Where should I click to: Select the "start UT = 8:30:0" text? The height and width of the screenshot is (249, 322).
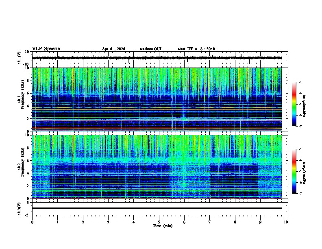(x=196, y=49)
